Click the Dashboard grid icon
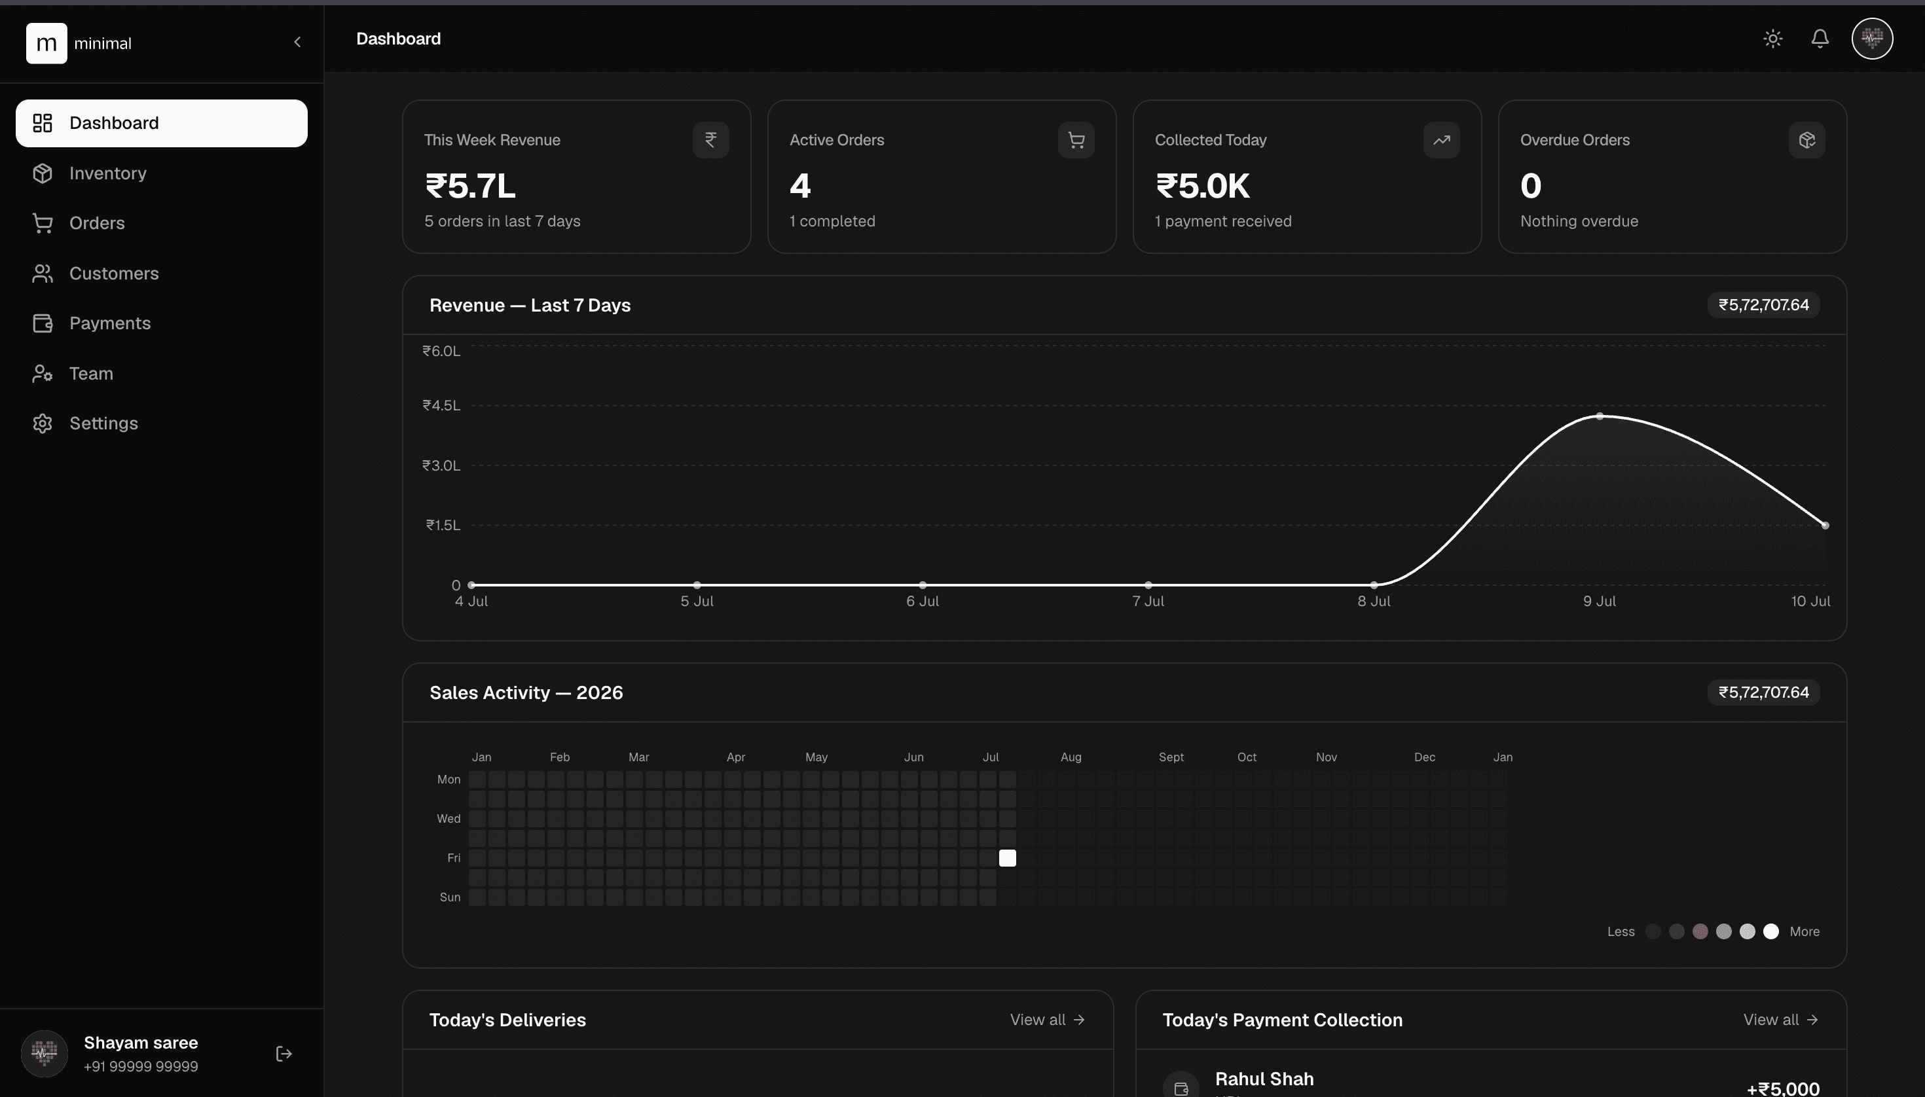This screenshot has width=1925, height=1097. 42,123
